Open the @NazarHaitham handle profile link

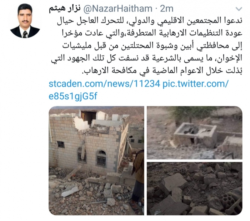117,9
